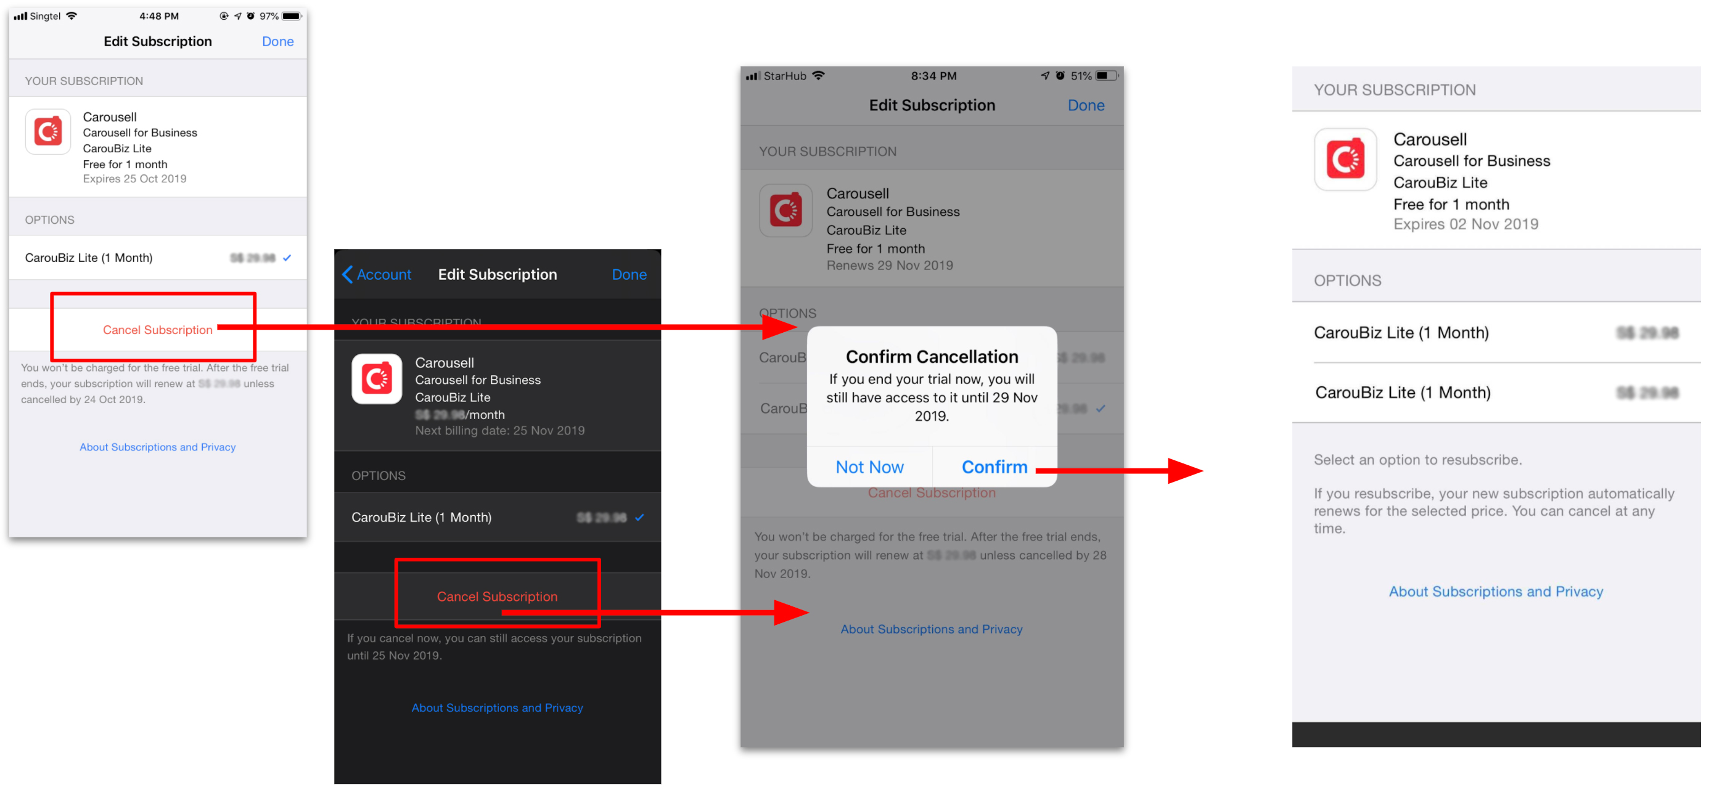The height and width of the screenshot is (795, 1714).
Task: Tap Cancel Subscription in dark mode screen
Action: [497, 597]
